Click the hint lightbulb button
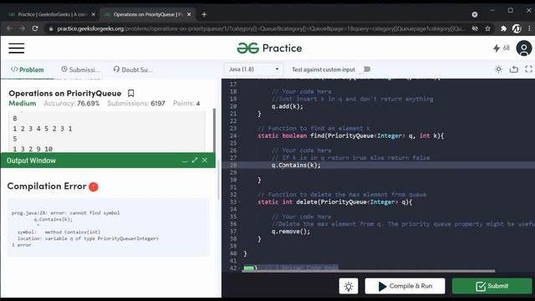The width and height of the screenshot is (535, 301). pyautogui.click(x=349, y=286)
